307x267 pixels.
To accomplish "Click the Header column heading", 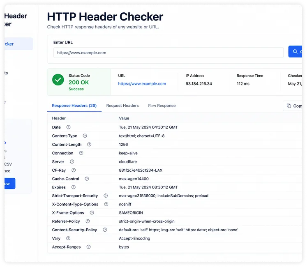I will click(x=59, y=118).
